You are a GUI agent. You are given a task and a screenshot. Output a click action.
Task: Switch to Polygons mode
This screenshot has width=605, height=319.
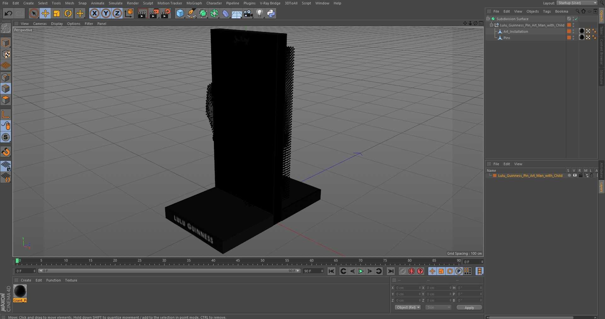coord(6,100)
